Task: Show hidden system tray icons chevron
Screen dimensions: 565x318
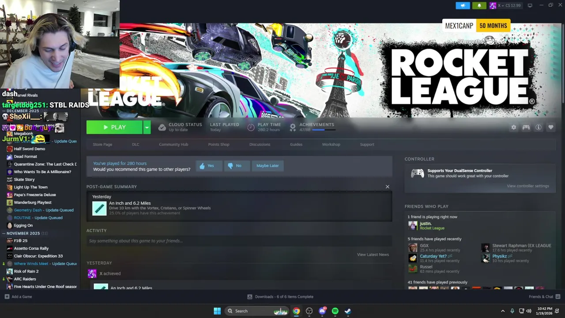Action: pyautogui.click(x=503, y=311)
